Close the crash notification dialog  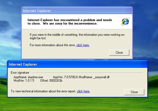coord(119,53)
